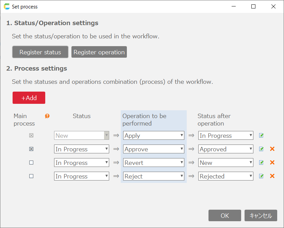Check Main process for the Reject row
Viewport: 284px width, 228px height.
(31, 176)
